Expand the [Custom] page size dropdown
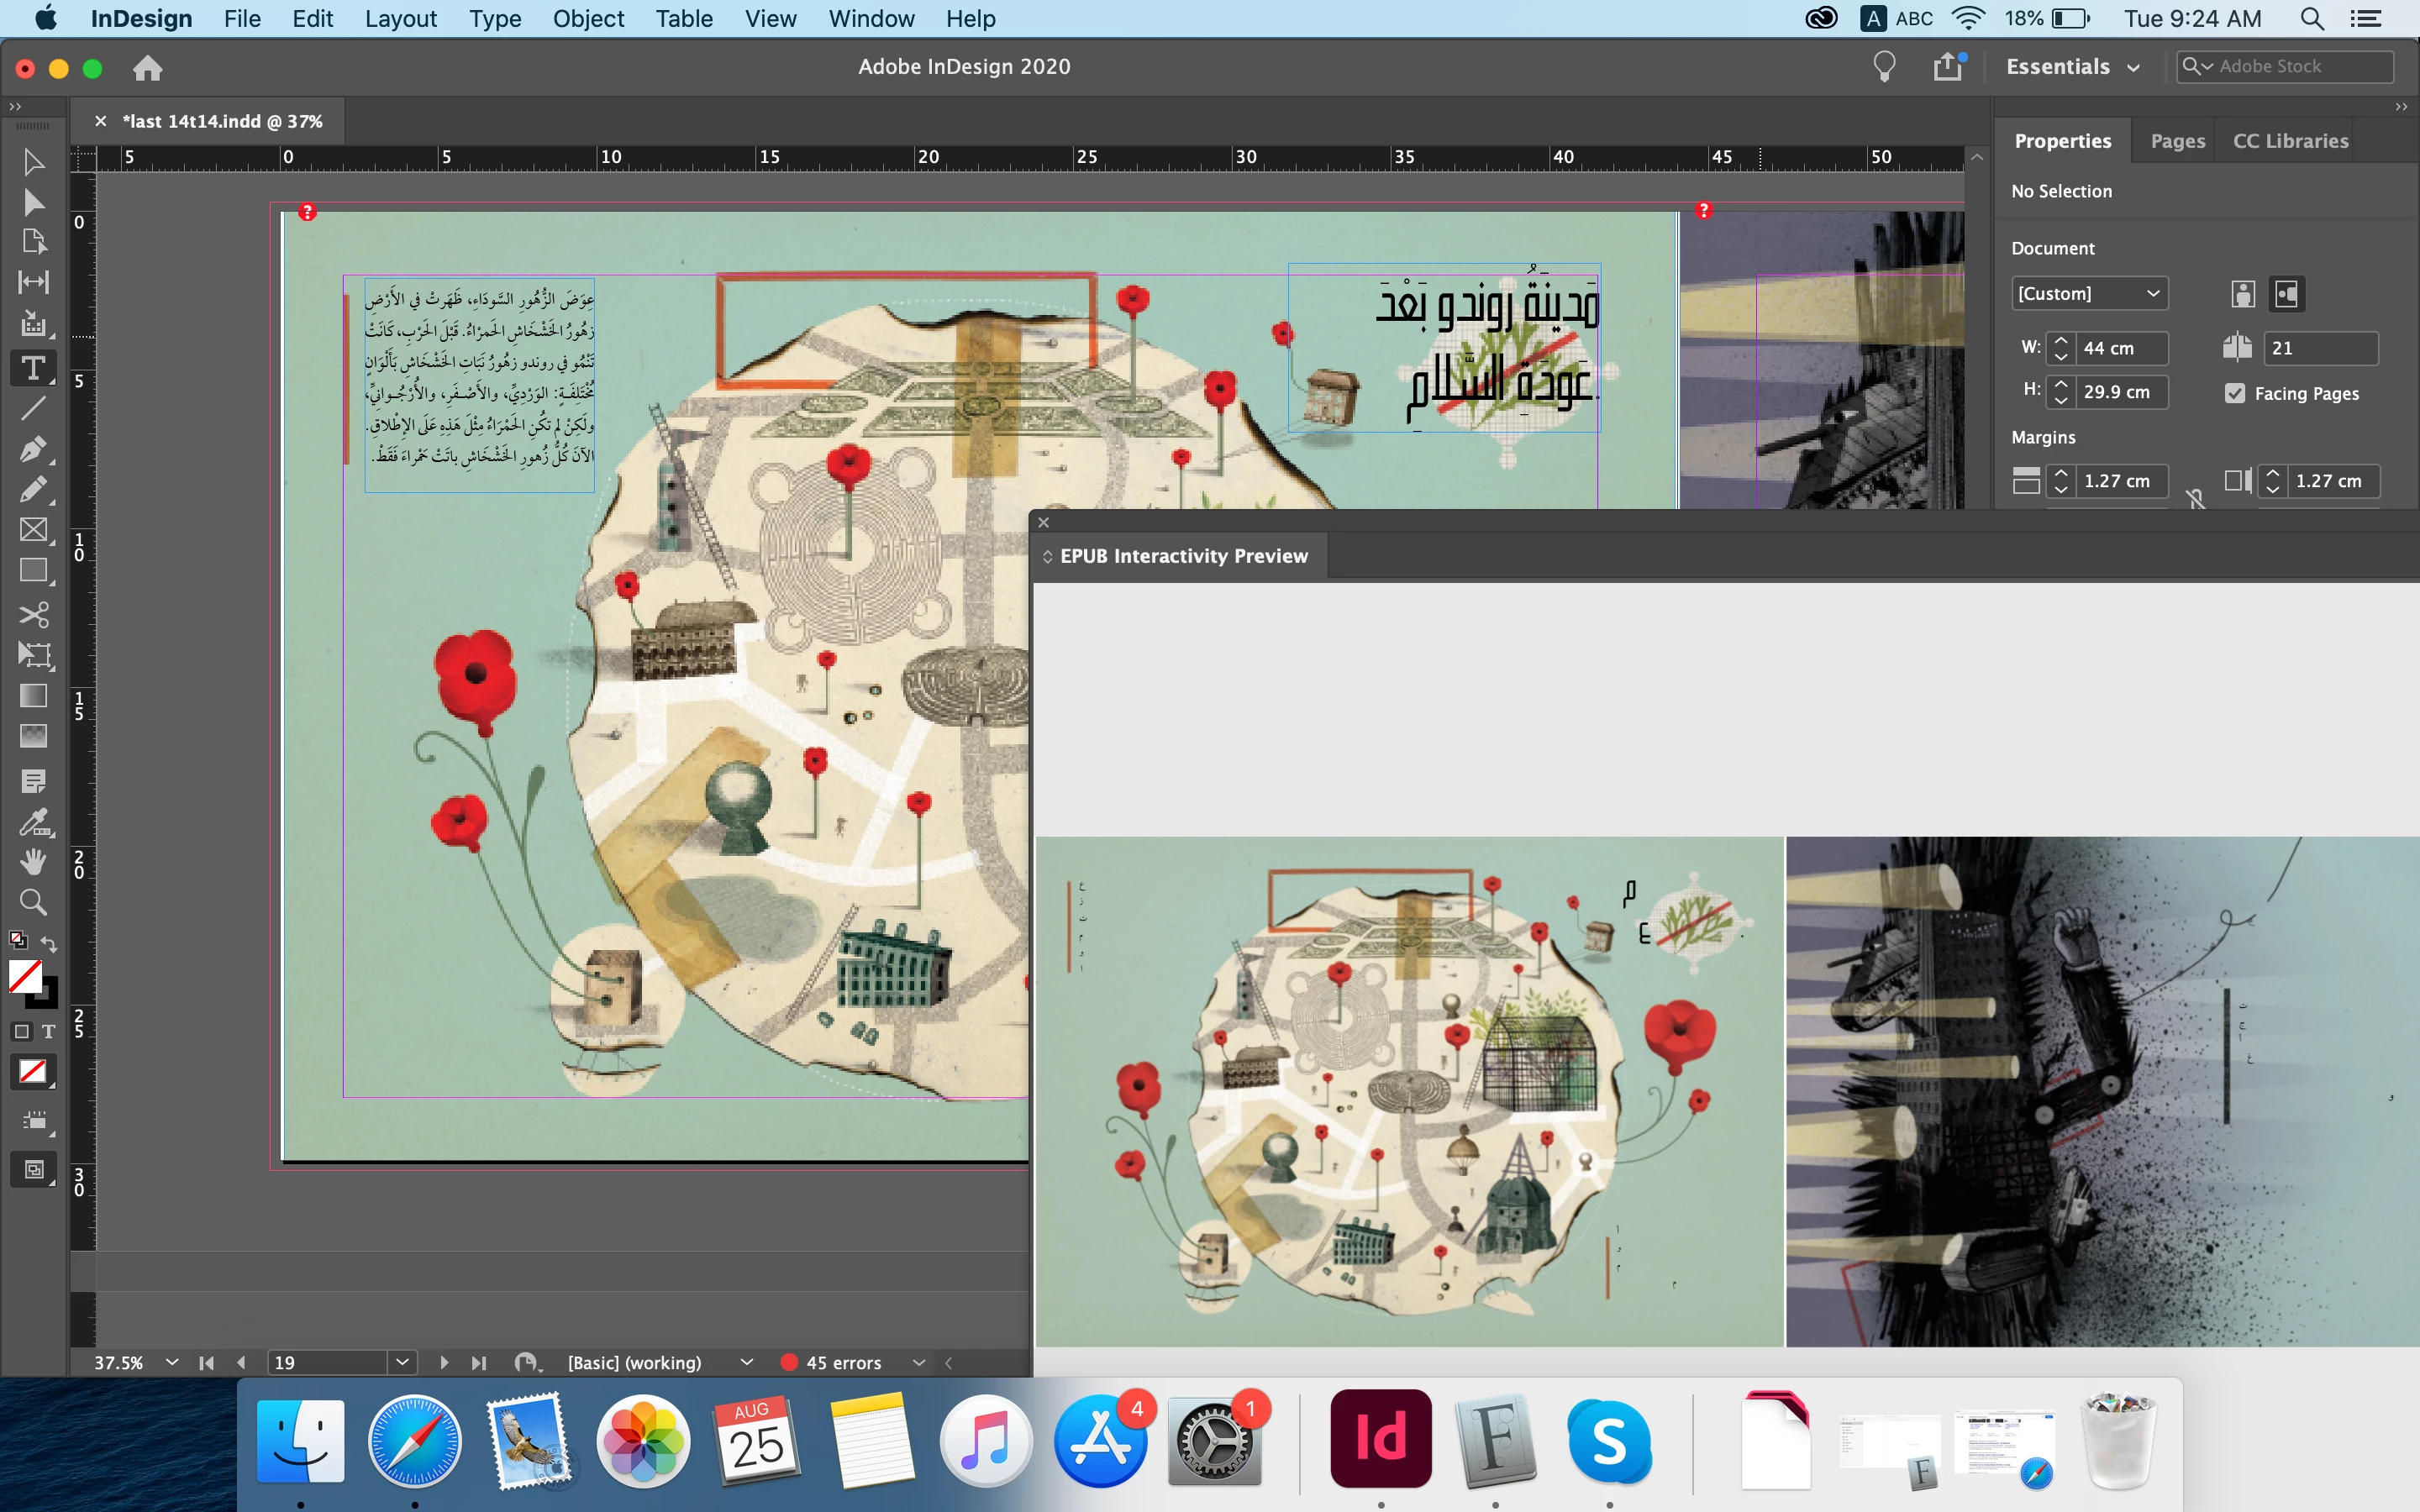Image resolution: width=2420 pixels, height=1512 pixels. [x=2088, y=294]
